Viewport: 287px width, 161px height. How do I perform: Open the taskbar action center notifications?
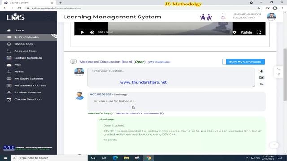pos(280,158)
